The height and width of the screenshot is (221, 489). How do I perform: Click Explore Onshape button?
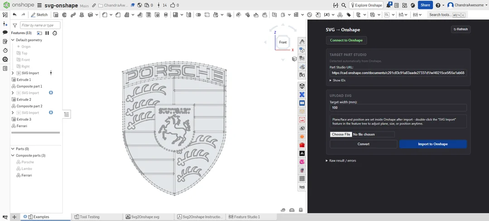(366, 5)
